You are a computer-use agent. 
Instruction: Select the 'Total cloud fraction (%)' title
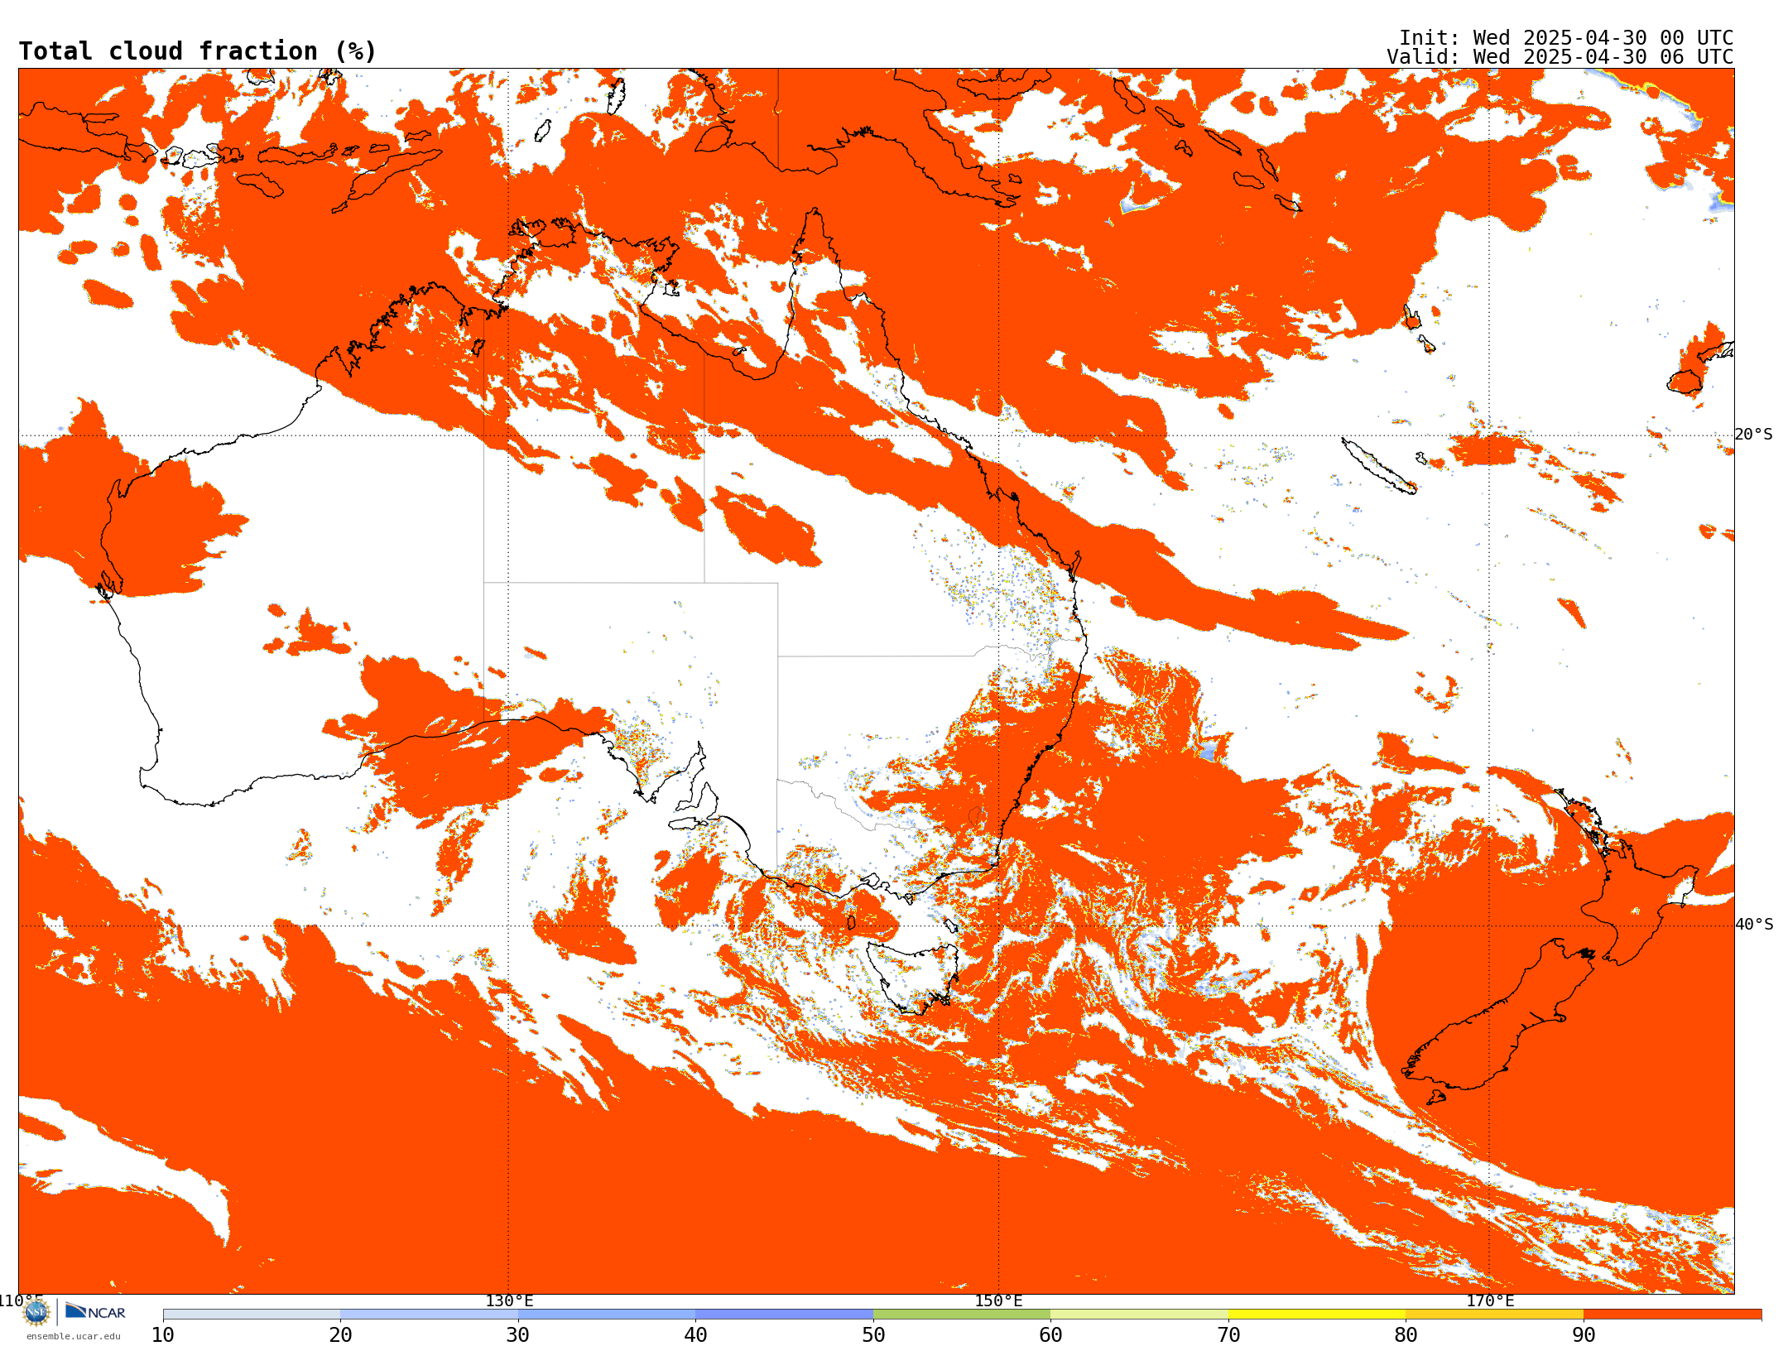(198, 51)
